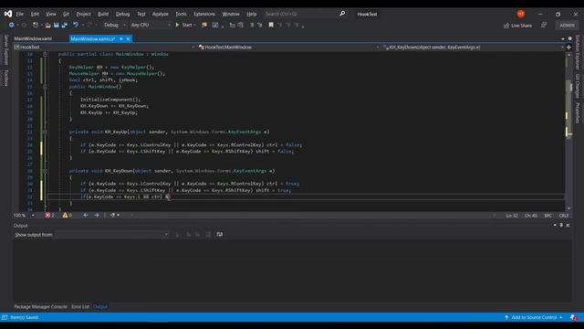Image resolution: width=584 pixels, height=329 pixels.
Task: Click the code cleanup broom icon
Action: [112, 216]
